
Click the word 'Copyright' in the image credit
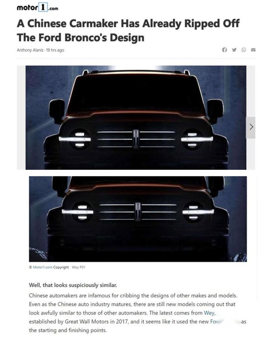(61, 267)
